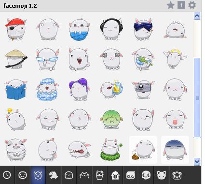
Task: Click the scrollbar up arrow
Action: click(197, 15)
